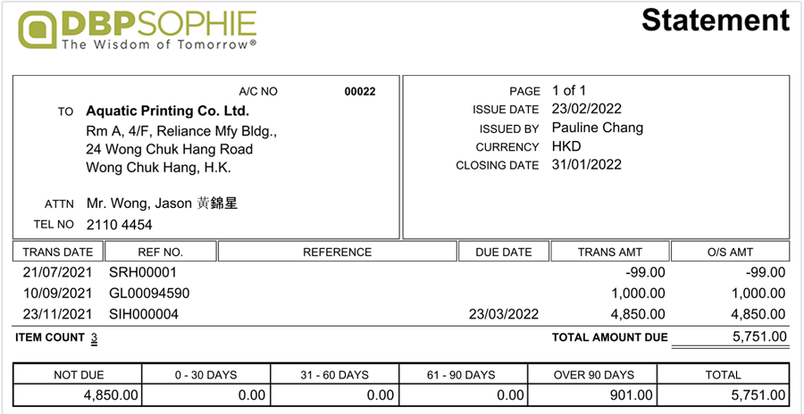
Task: Select the REF NO. column header
Action: click(161, 252)
